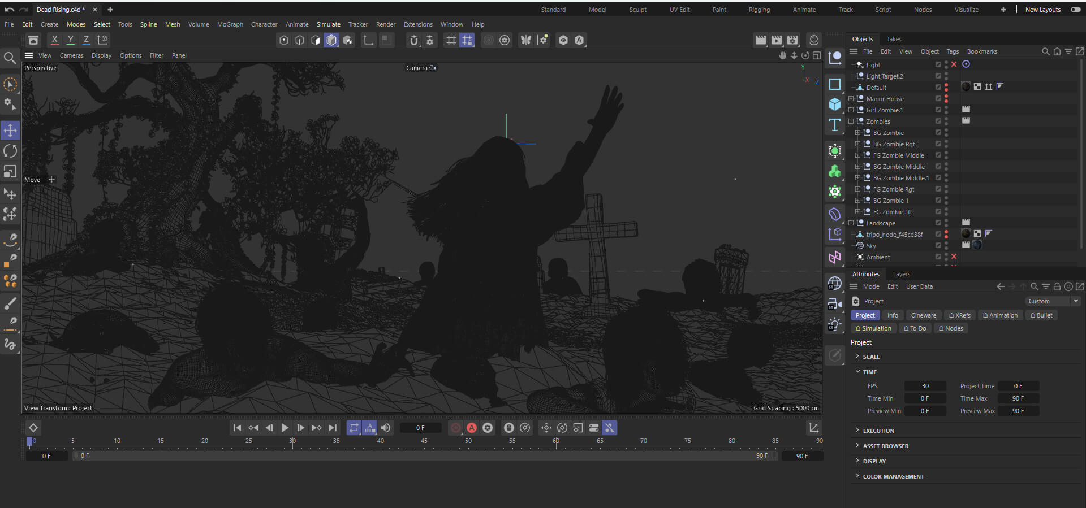Image resolution: width=1086 pixels, height=508 pixels.
Task: Expand the COLOR MANAGEMENT section
Action: click(857, 476)
